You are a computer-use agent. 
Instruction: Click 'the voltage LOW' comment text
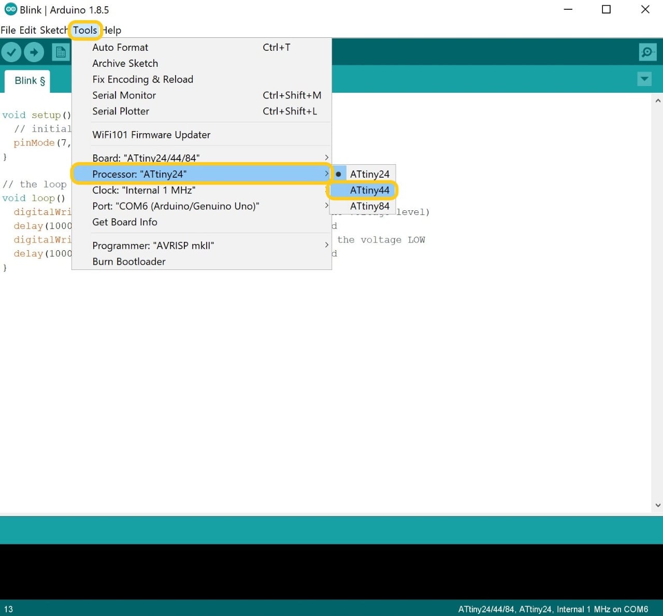click(x=381, y=240)
